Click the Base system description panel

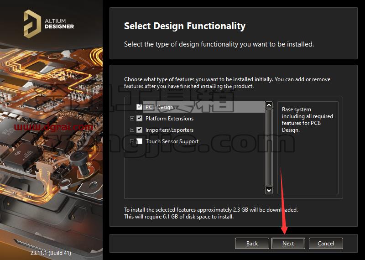click(308, 148)
